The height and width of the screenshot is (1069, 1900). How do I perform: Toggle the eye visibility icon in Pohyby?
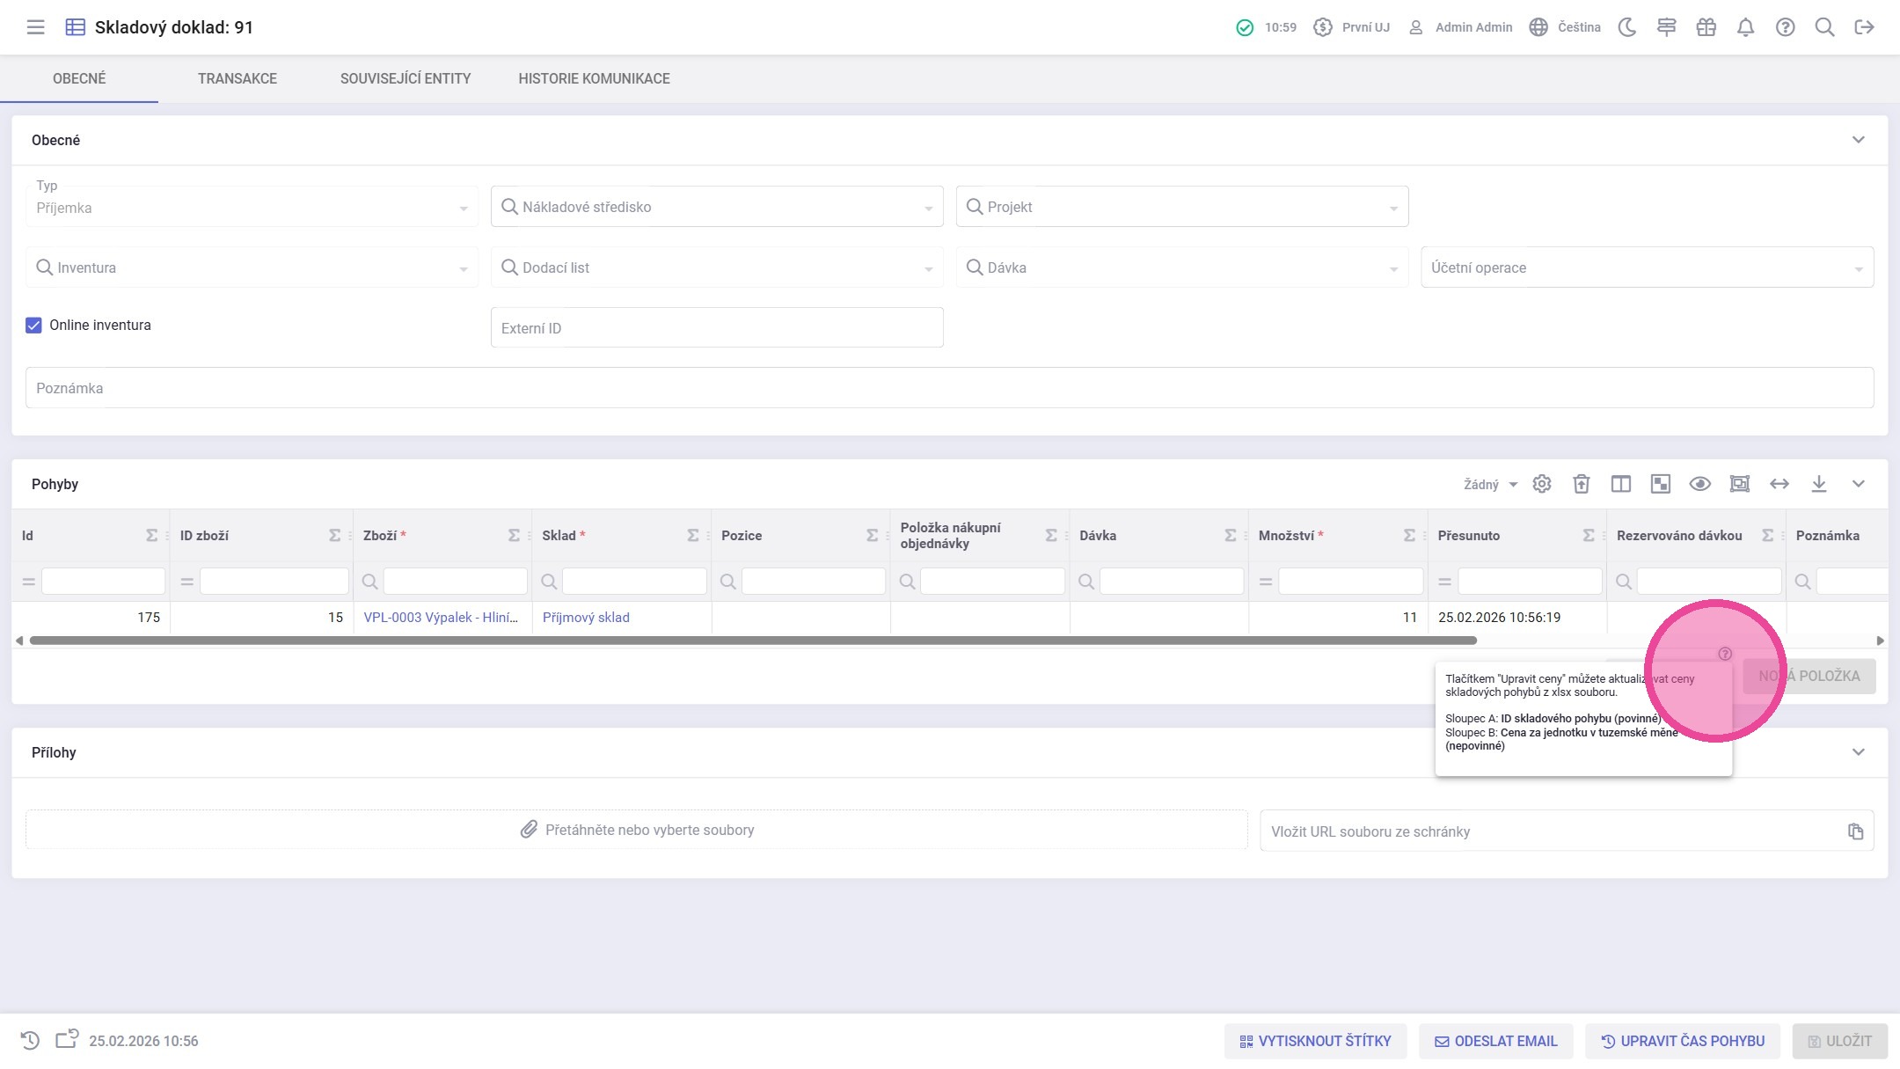click(x=1699, y=484)
